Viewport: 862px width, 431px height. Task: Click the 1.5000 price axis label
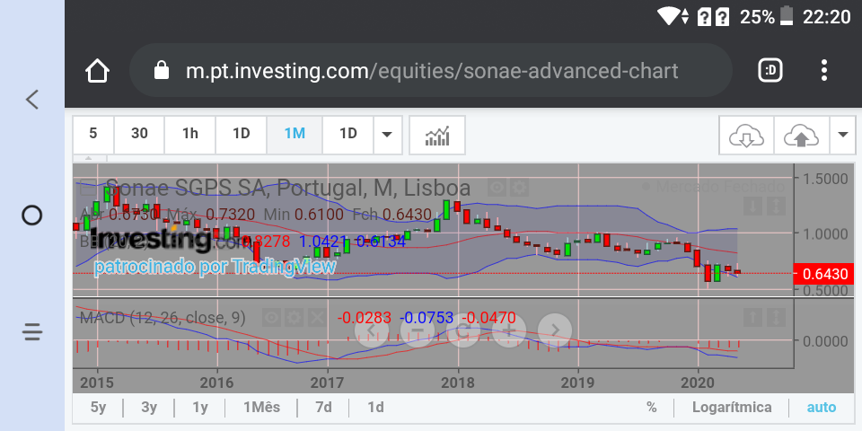(x=824, y=179)
